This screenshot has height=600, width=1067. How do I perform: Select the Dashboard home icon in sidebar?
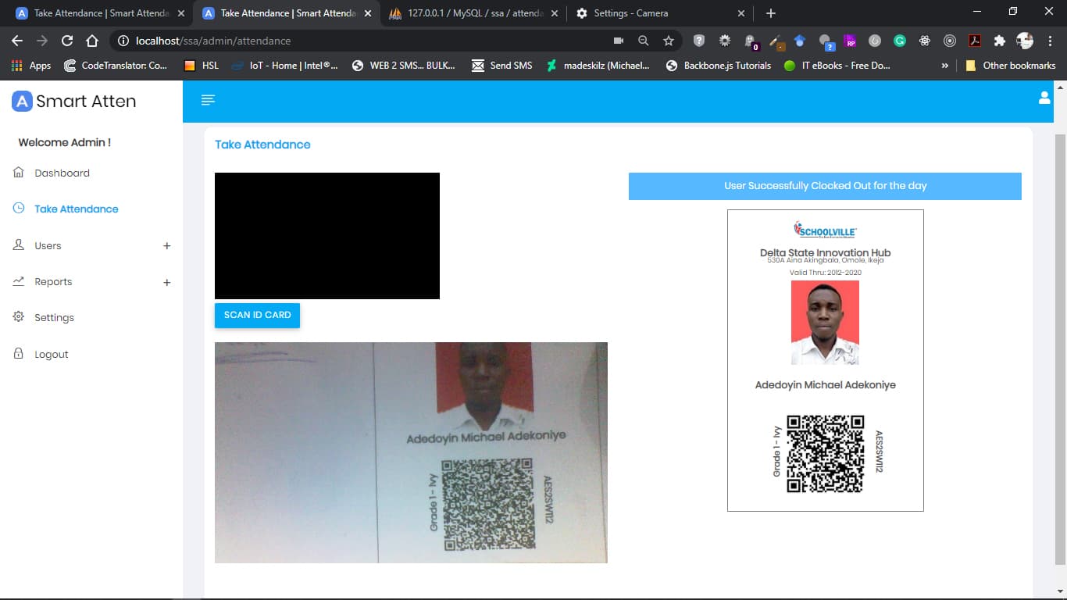click(x=18, y=173)
